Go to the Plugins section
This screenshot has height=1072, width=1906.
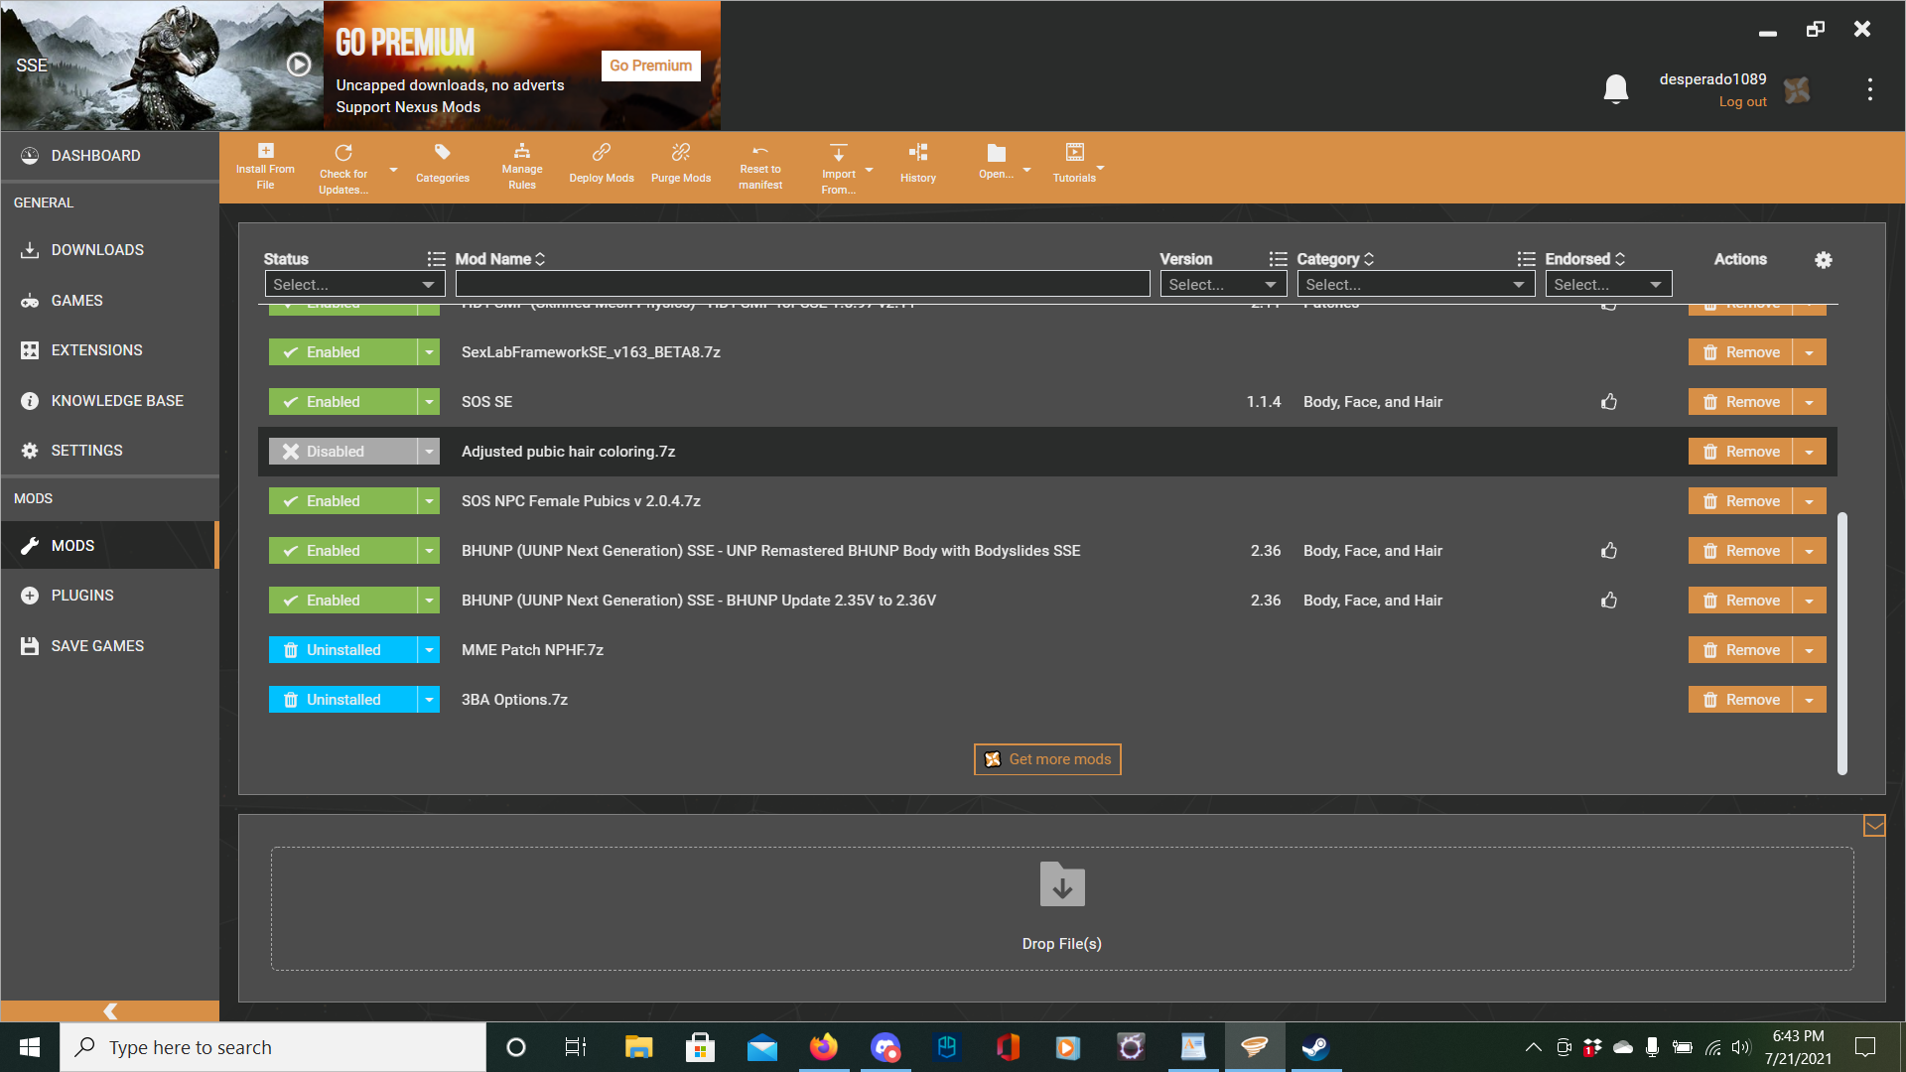point(81,596)
